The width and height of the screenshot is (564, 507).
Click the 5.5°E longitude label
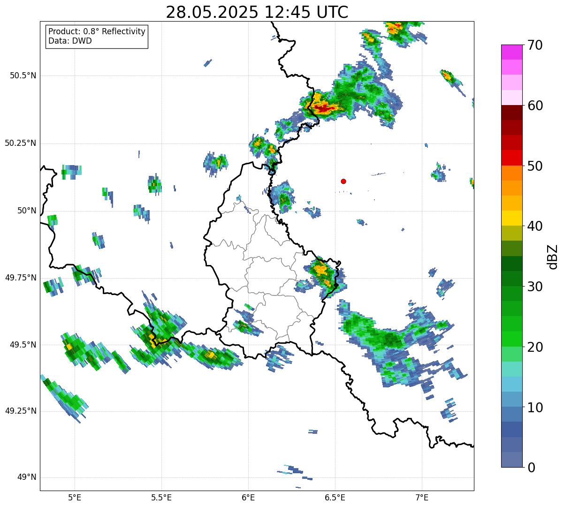pos(161,497)
